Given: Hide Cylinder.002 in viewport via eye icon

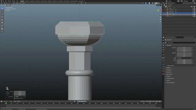Looking at the screenshot, I should tap(193, 12).
